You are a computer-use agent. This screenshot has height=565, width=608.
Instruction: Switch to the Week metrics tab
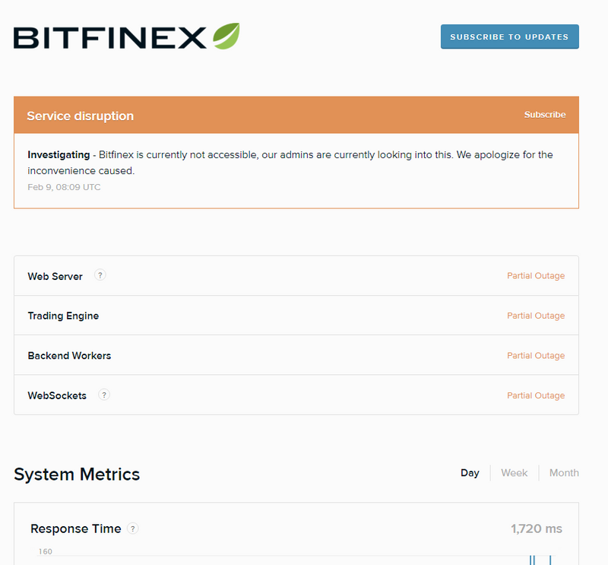[x=515, y=473]
